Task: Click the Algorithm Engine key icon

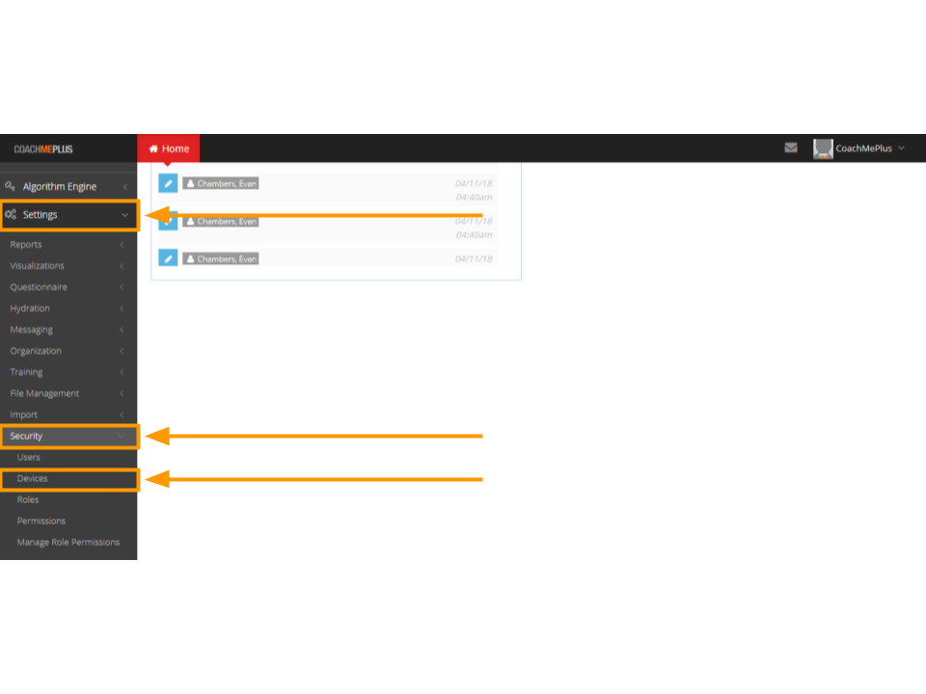Action: (11, 186)
